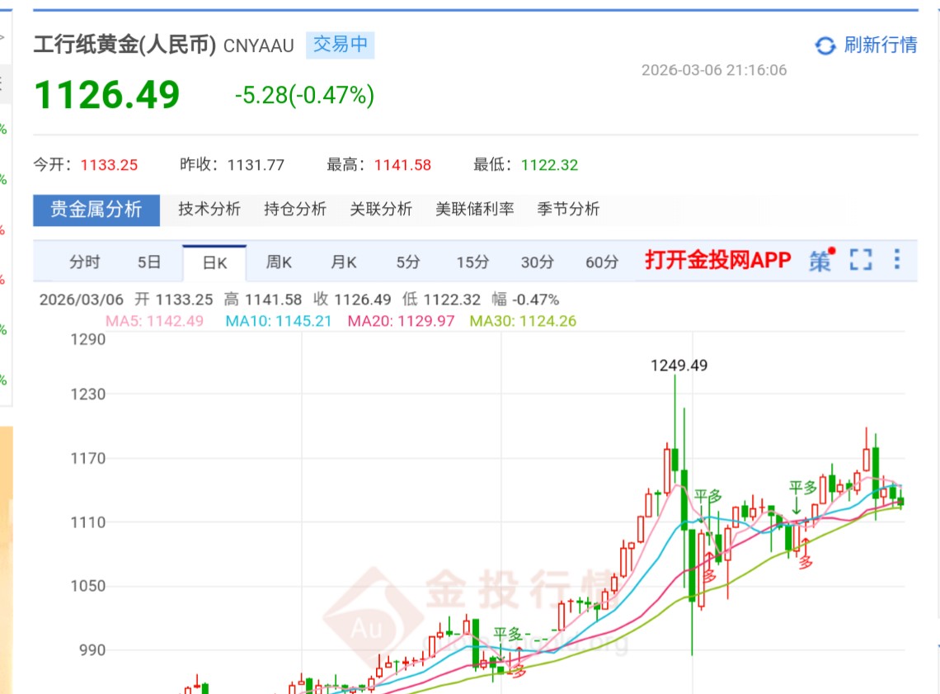This screenshot has height=694, width=940.
Task: Switch to the 季节分析 tab
Action: coord(568,210)
